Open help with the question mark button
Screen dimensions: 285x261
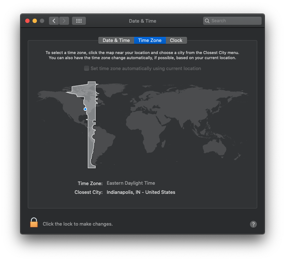(253, 224)
